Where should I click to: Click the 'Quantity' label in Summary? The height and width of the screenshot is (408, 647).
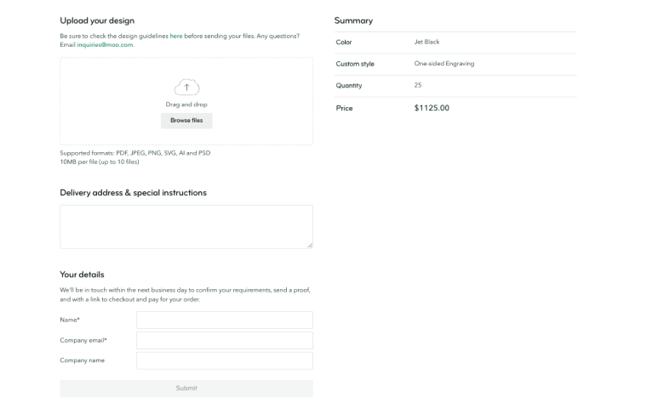[x=349, y=85]
